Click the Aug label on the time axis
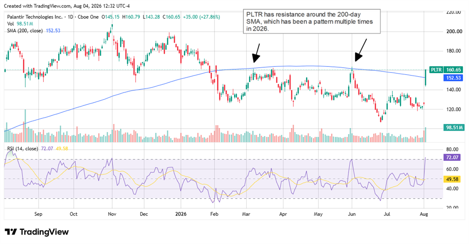Image resolution: width=469 pixels, height=244 pixels. 424,215
